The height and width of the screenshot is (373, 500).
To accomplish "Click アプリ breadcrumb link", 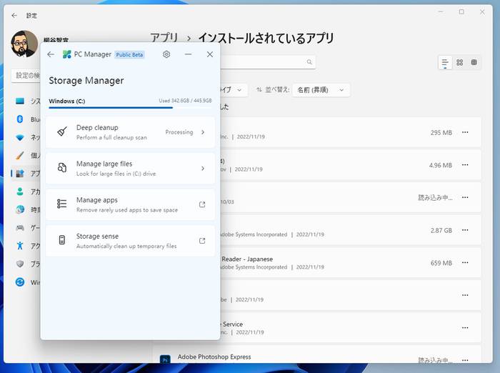I will point(164,38).
